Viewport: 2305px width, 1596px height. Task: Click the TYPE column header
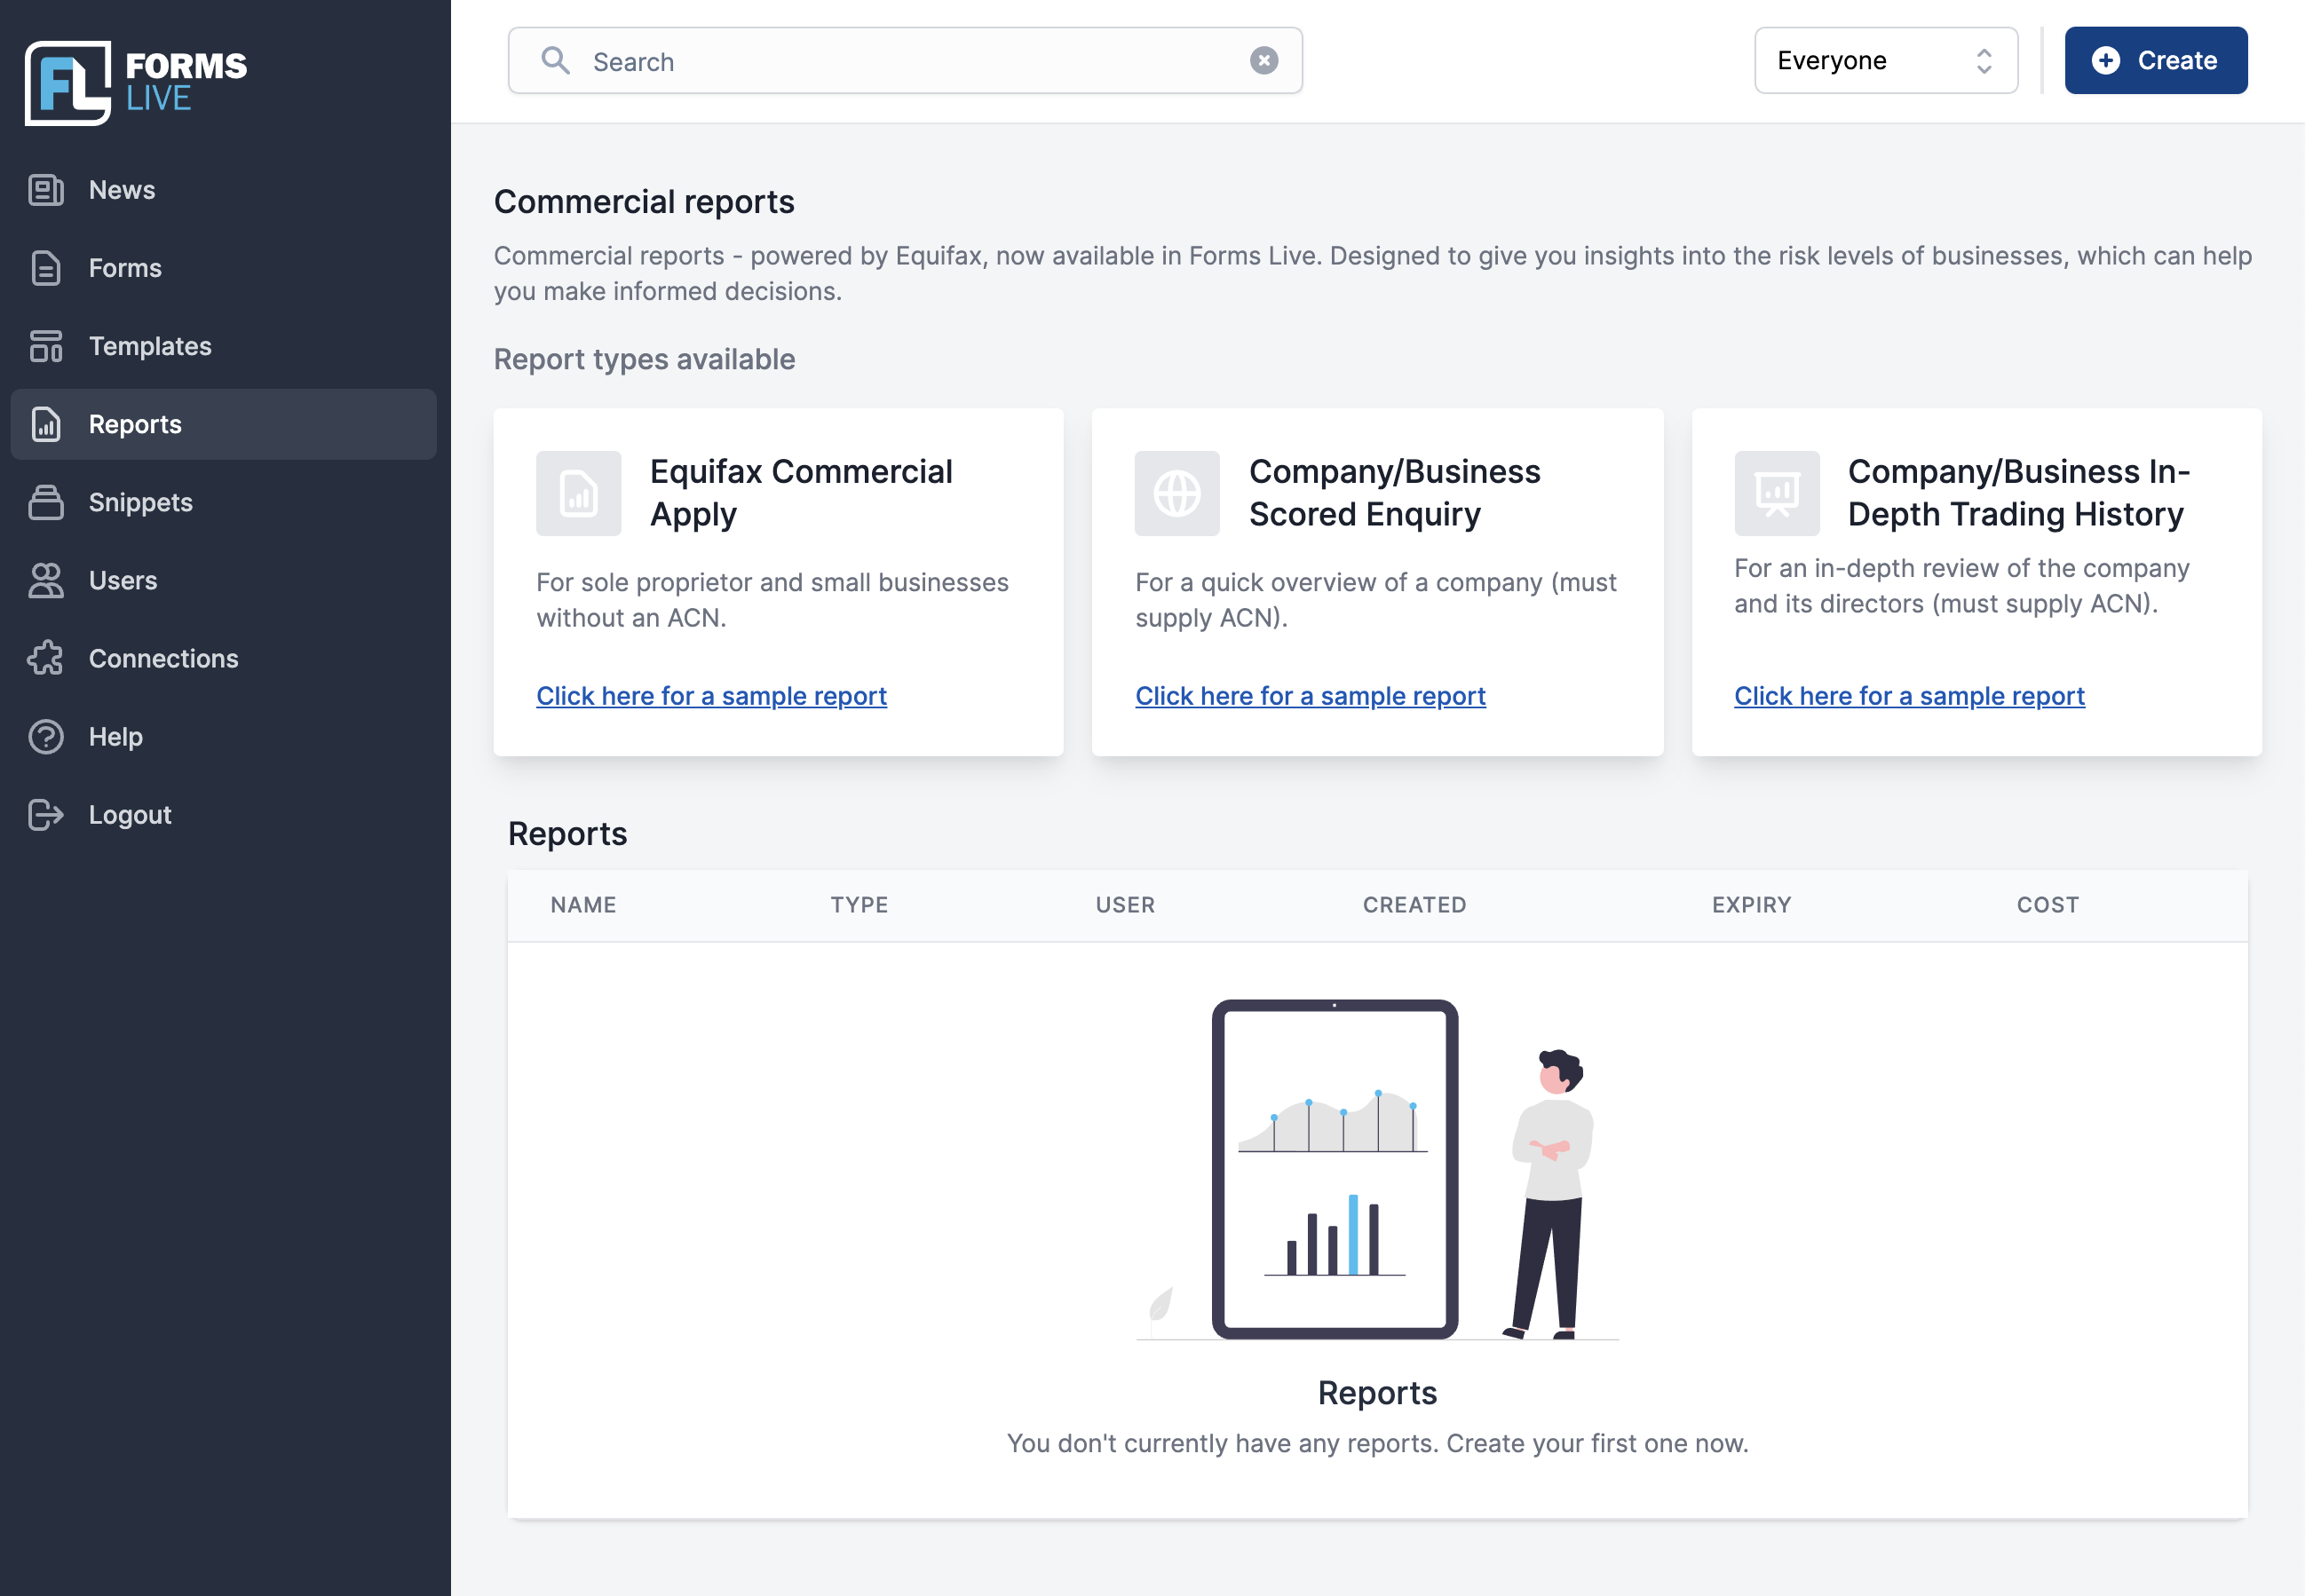coord(859,905)
